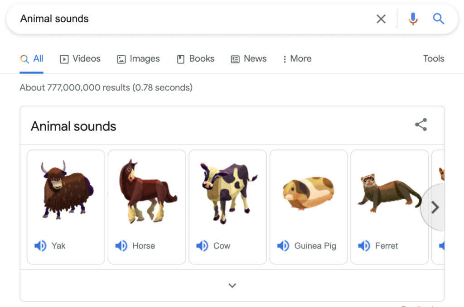Open the Books results tab
The image size is (464, 307).
pyautogui.click(x=196, y=58)
